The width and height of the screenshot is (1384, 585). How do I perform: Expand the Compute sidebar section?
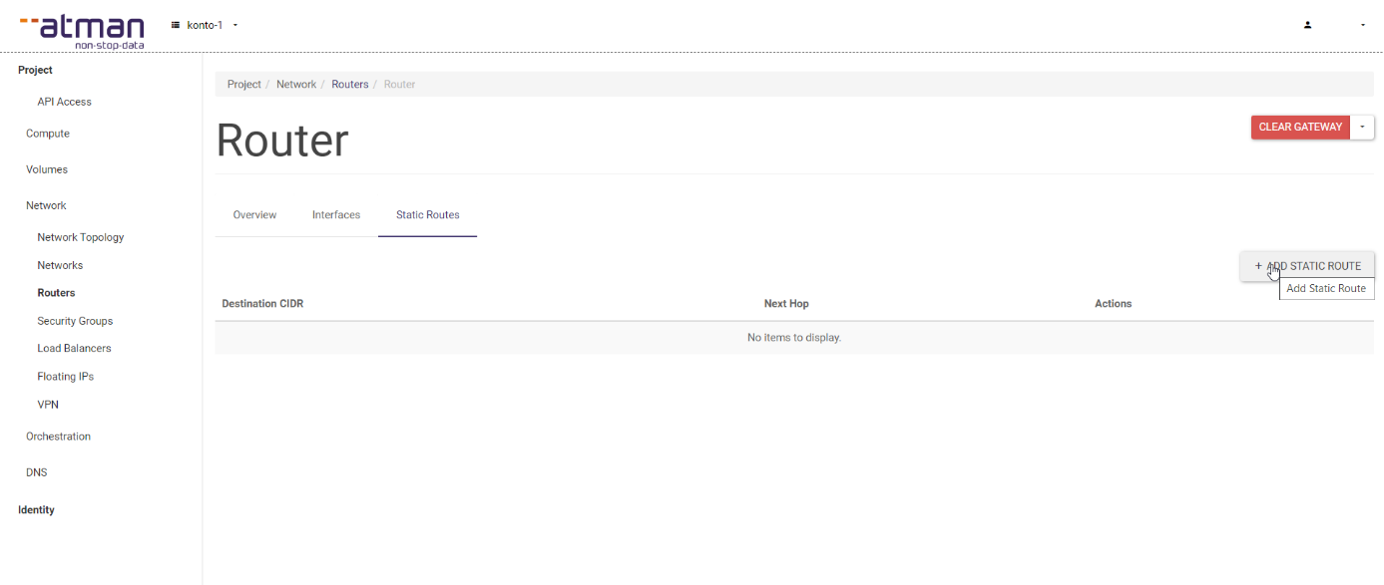[48, 134]
